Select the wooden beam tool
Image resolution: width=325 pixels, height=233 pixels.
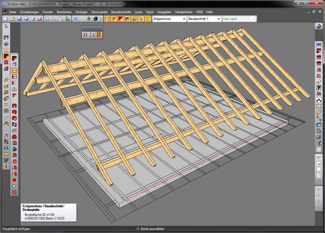click(x=6, y=80)
